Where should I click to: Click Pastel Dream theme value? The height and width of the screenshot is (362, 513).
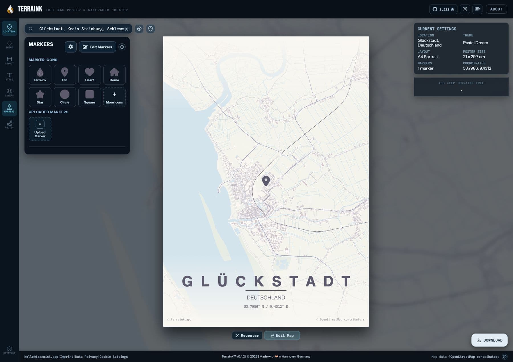475,43
